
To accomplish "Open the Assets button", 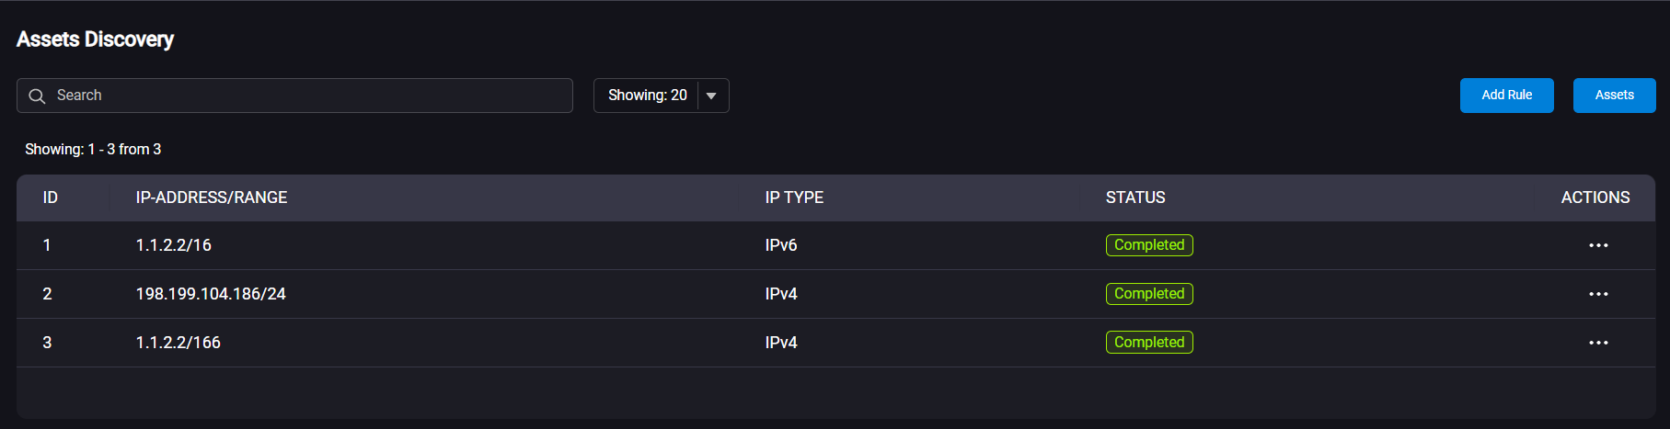I will (x=1614, y=96).
